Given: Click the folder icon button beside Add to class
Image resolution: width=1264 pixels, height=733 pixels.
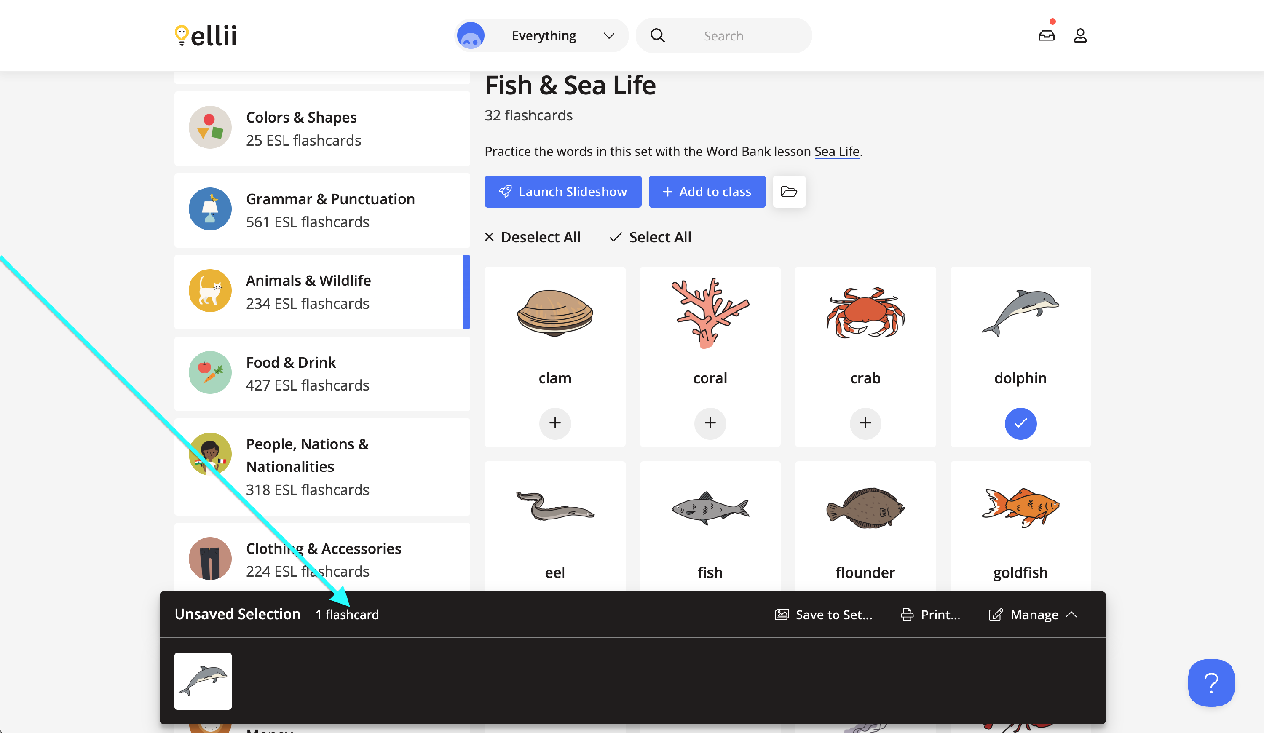Looking at the screenshot, I should [788, 192].
